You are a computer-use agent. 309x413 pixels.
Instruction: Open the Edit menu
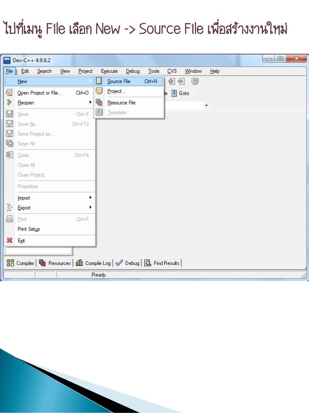tap(25, 71)
